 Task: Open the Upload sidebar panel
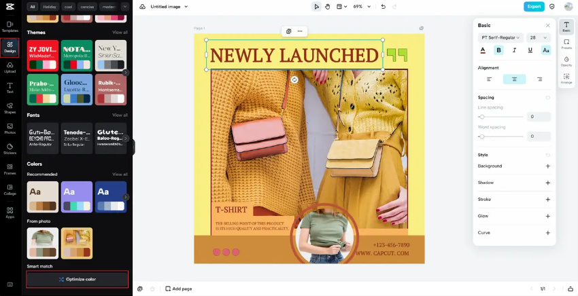[x=10, y=68]
